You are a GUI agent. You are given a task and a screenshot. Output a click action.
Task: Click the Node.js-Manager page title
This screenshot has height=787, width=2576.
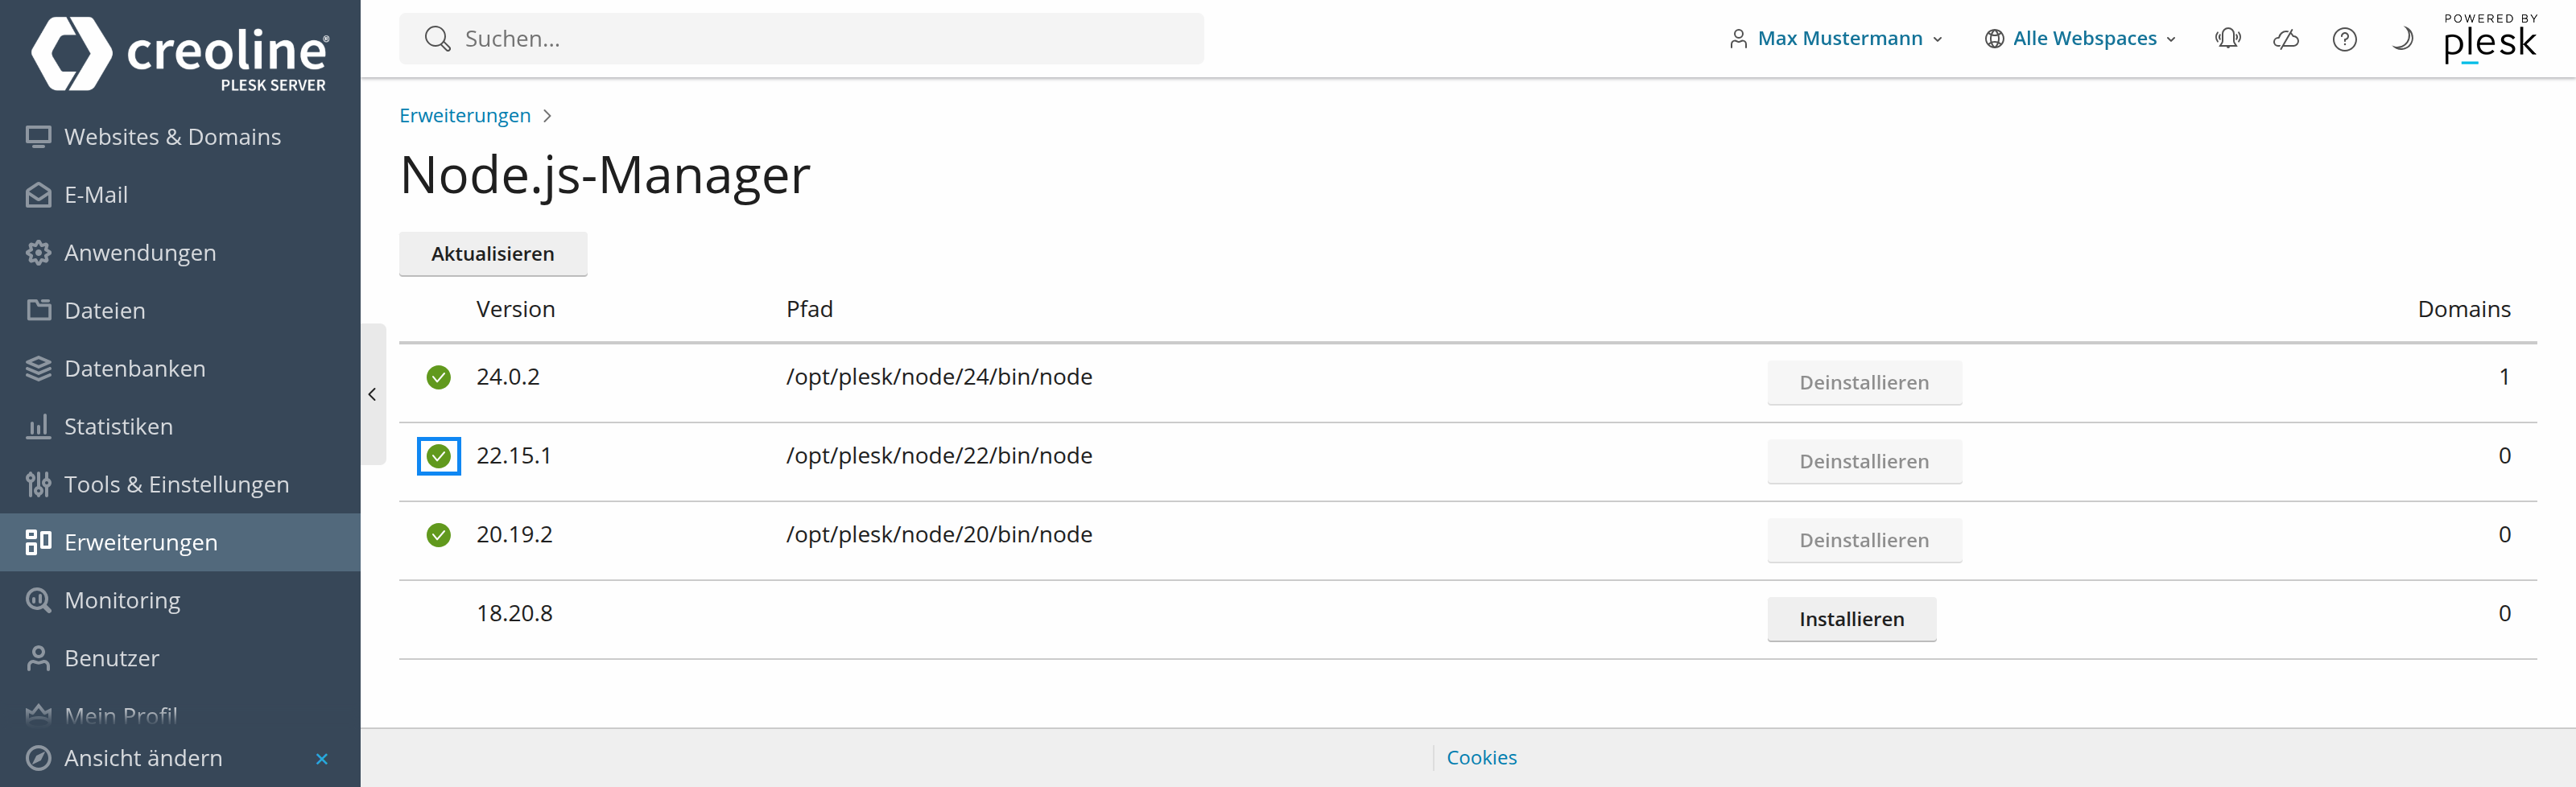coord(605,175)
